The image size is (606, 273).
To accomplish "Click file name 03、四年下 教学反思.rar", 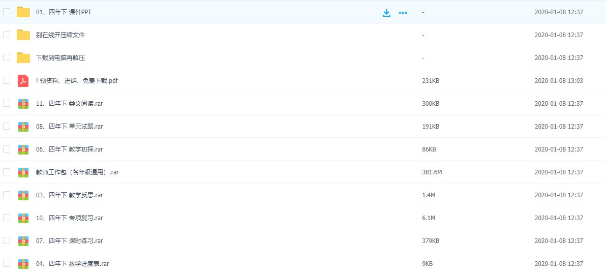I will coord(69,195).
